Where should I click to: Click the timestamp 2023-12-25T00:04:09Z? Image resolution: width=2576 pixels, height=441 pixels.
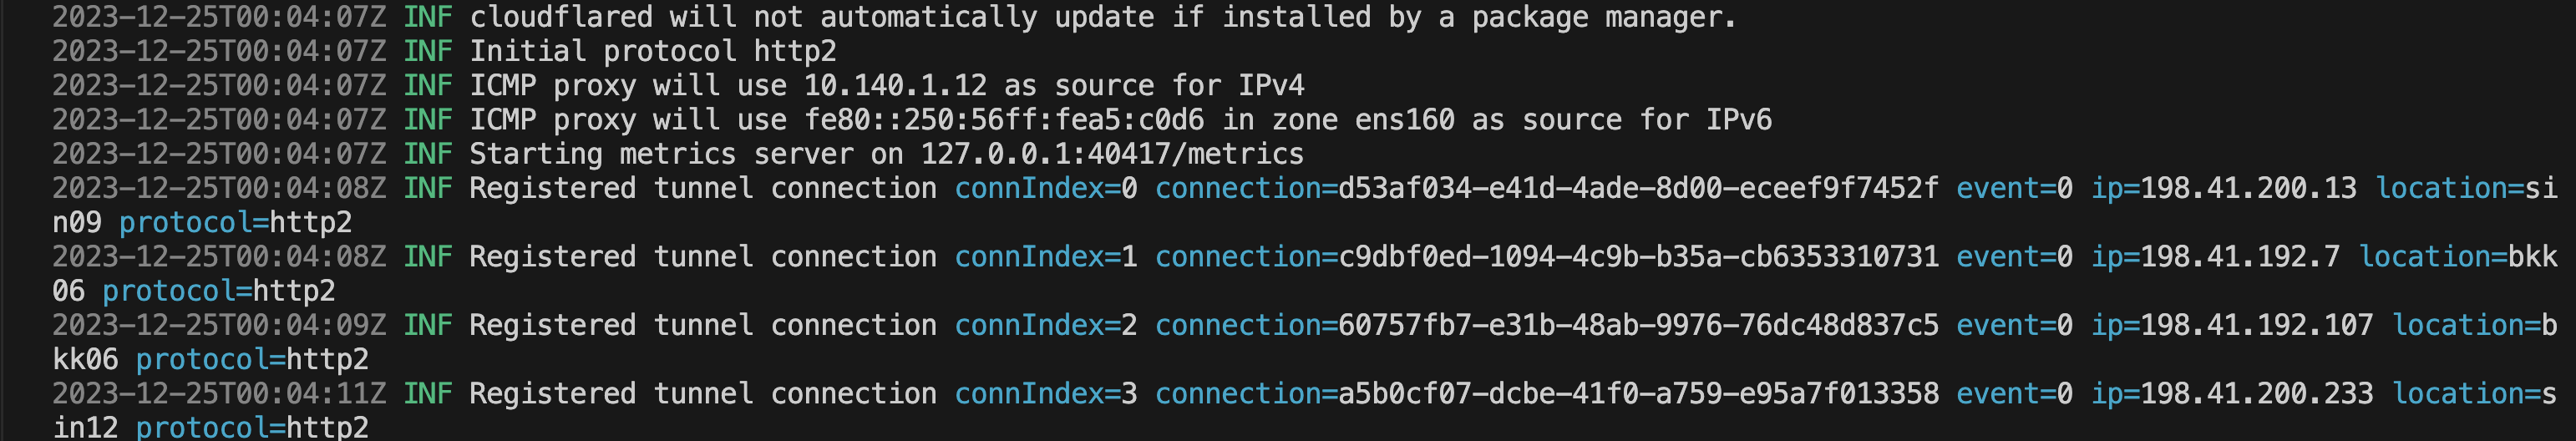pyautogui.click(x=219, y=325)
